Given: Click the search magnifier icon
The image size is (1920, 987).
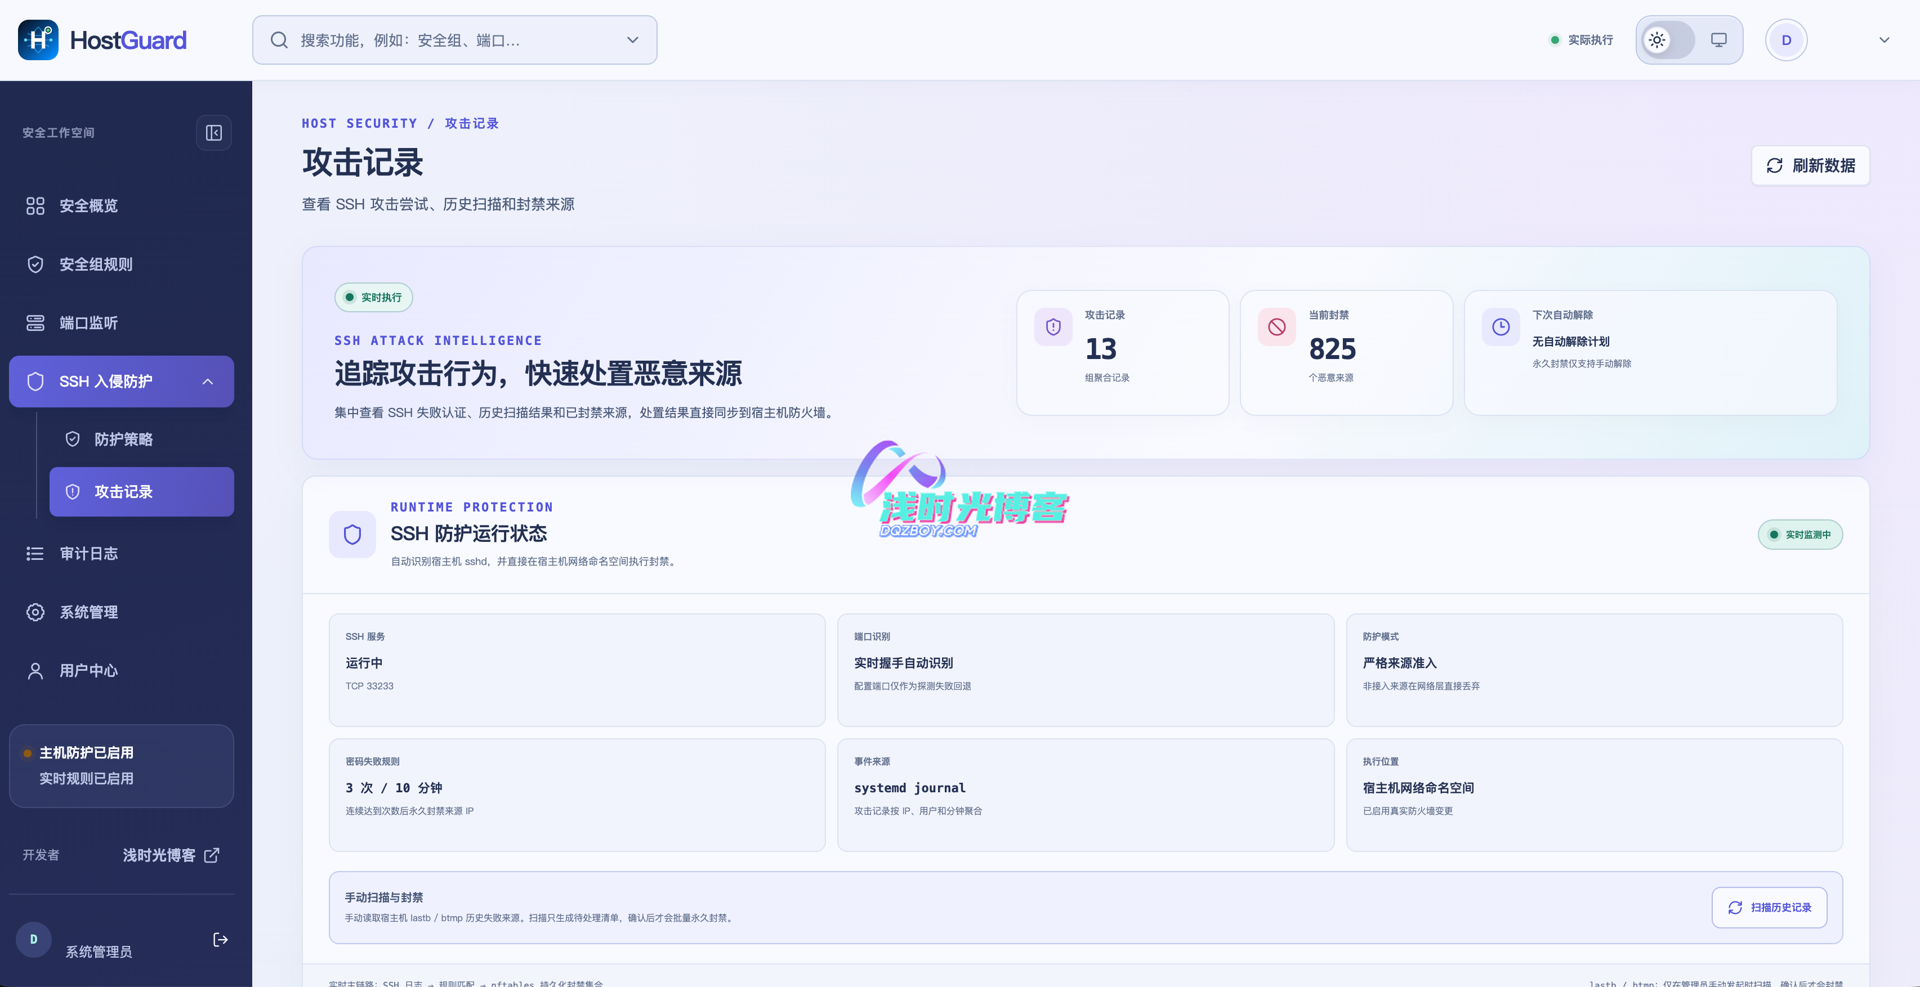Looking at the screenshot, I should 279,40.
